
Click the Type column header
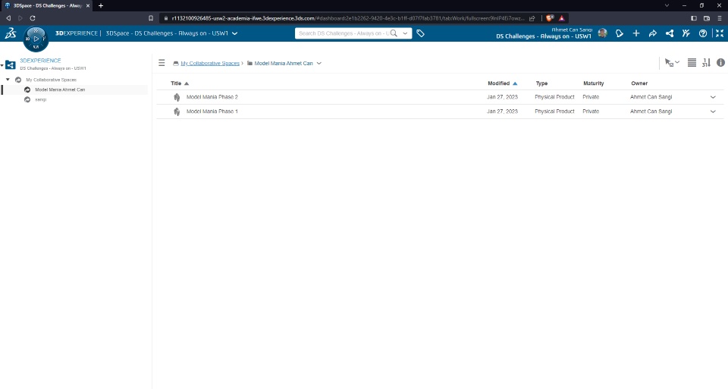[x=541, y=83]
